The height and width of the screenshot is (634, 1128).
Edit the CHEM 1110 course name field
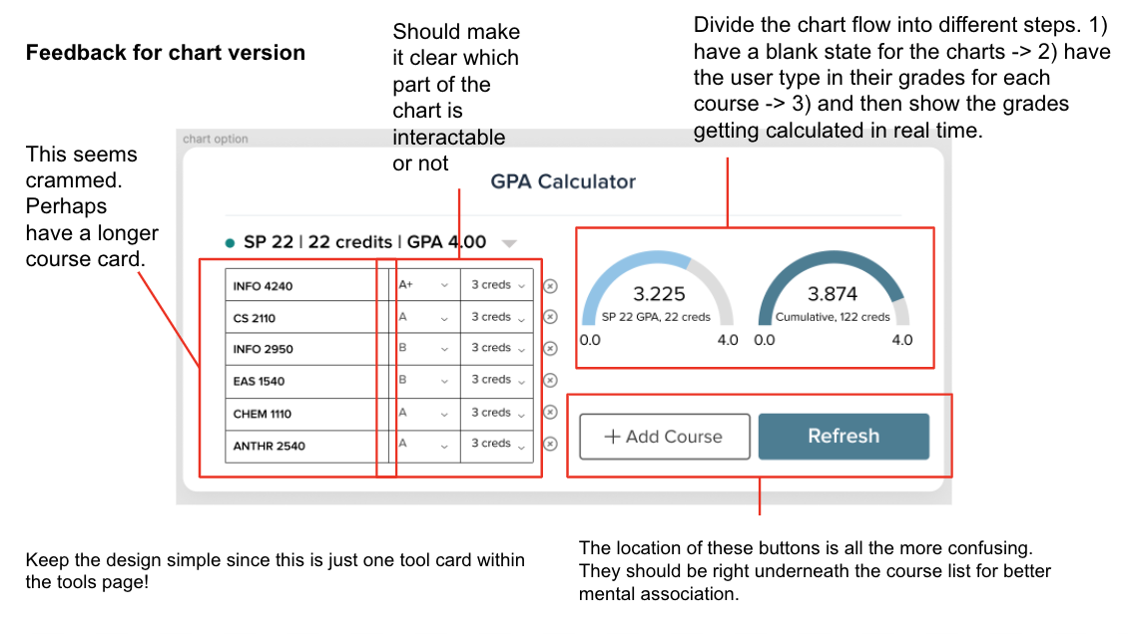[x=307, y=414]
